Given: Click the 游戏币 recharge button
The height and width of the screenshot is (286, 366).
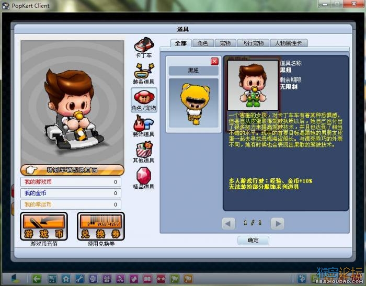Looking at the screenshot, I should pyautogui.click(x=44, y=226).
